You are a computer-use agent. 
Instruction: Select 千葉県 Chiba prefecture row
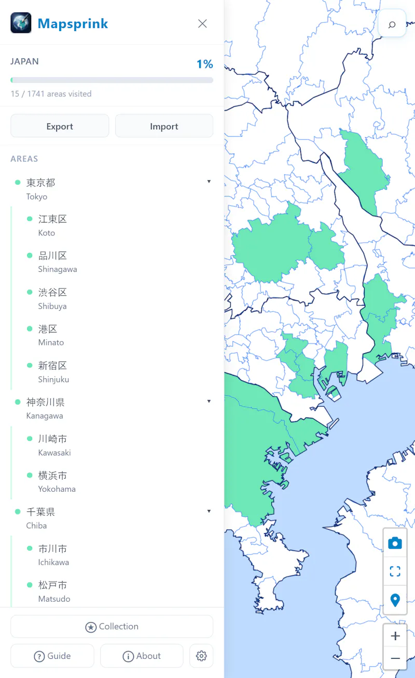point(112,518)
